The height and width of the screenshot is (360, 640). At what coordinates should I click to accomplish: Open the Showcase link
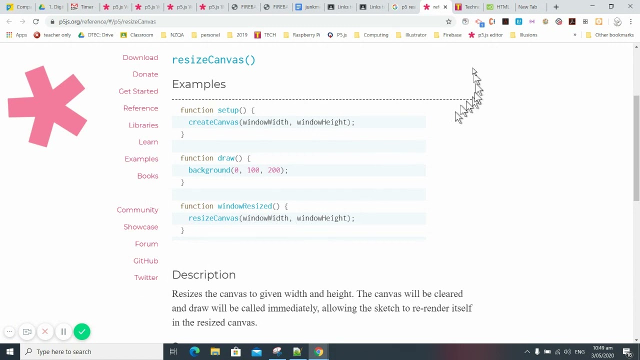141,227
